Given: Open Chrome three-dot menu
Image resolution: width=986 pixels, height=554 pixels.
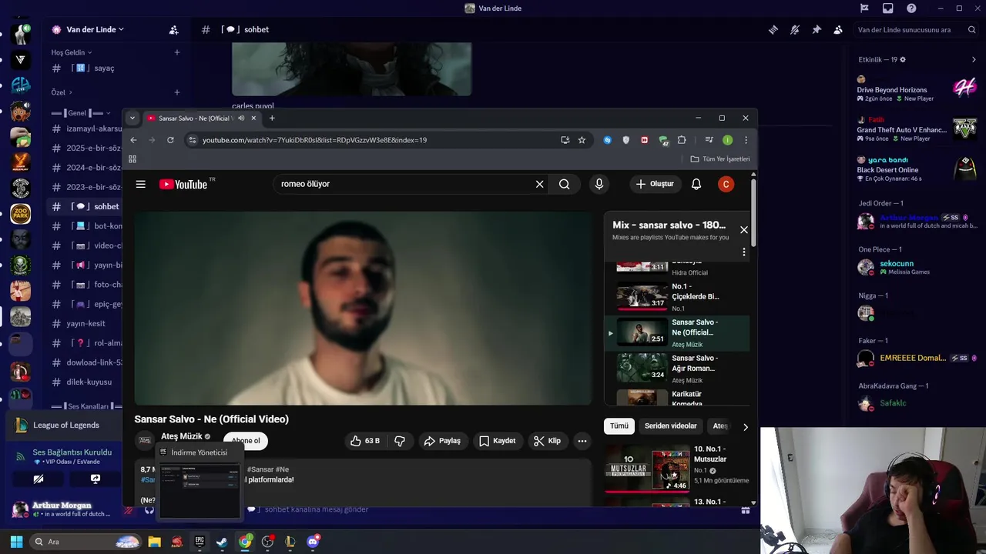Looking at the screenshot, I should coord(746,140).
